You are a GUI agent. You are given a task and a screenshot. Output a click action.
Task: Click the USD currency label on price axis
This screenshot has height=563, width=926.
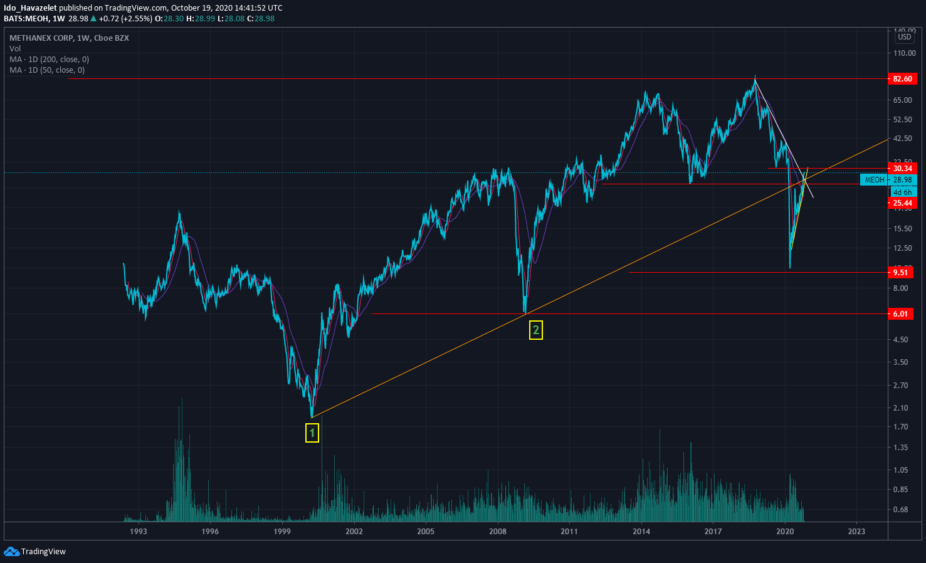coord(904,37)
